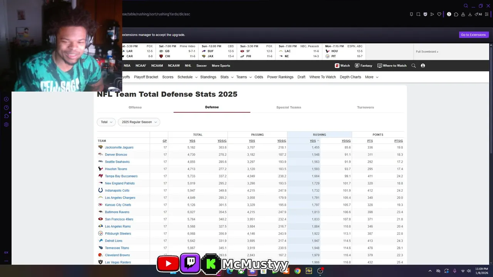This screenshot has height=277, width=493.
Task: Open the NCAAF menu item
Action: (x=141, y=66)
